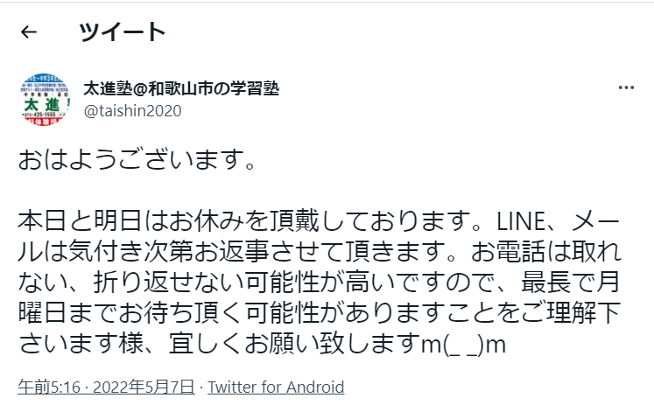654x412 pixels.
Task: Go back using the left arrow
Action: click(x=29, y=33)
